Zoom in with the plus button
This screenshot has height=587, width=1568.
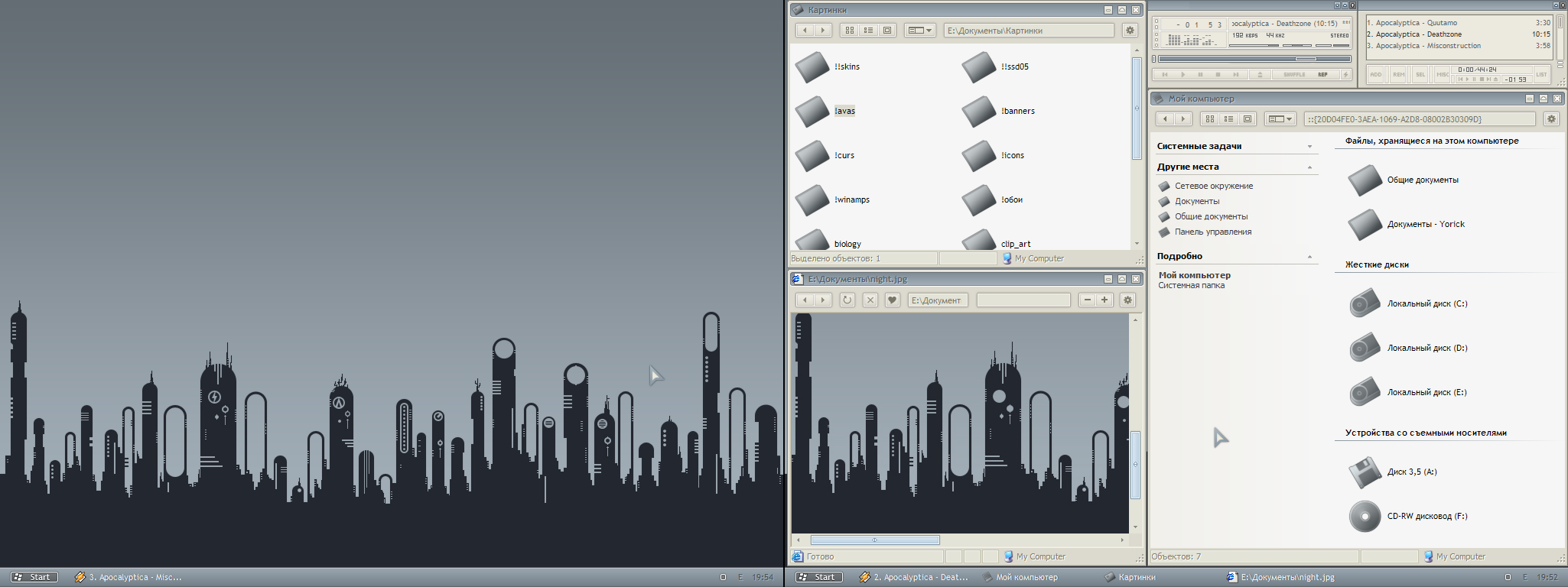coord(1104,300)
